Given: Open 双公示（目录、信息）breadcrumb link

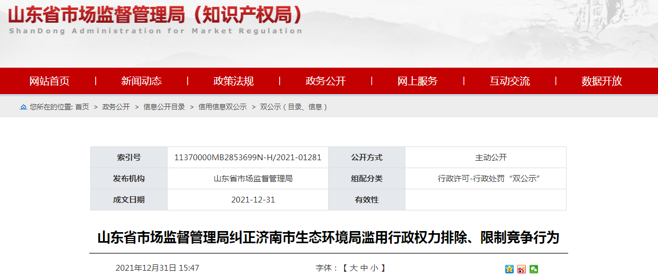Looking at the screenshot, I should click(x=294, y=107).
